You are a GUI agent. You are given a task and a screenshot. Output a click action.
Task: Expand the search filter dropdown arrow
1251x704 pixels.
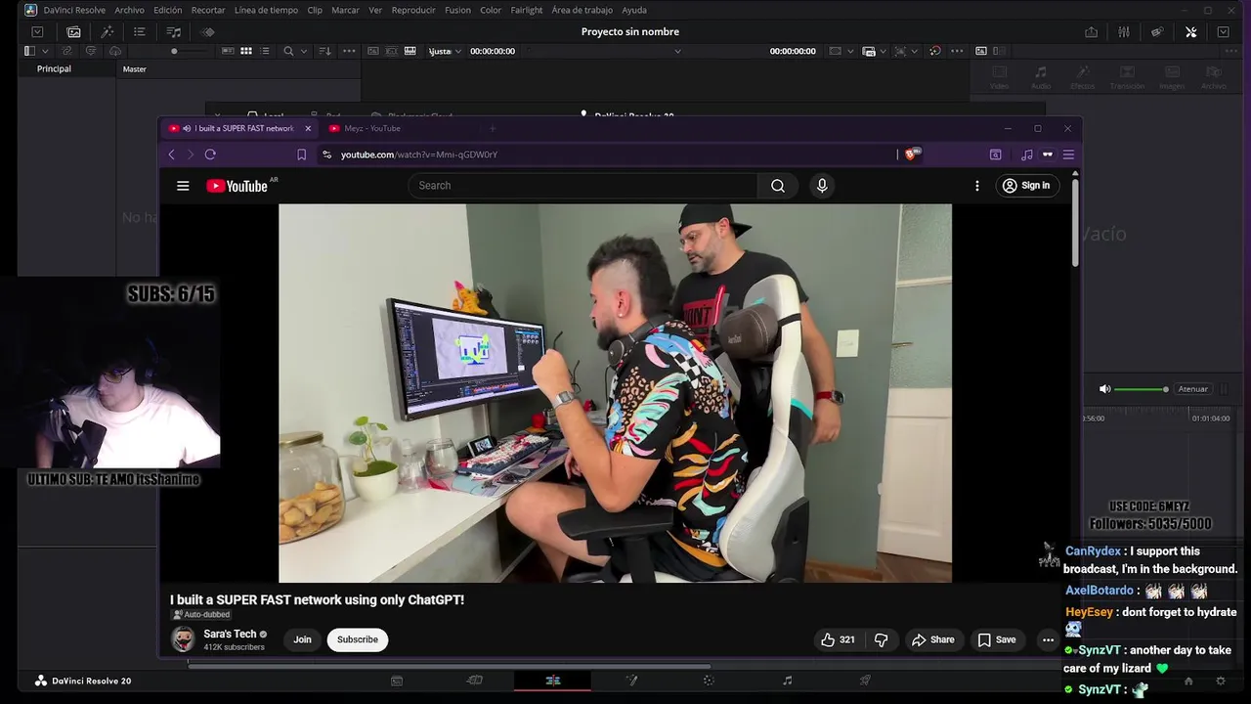[303, 51]
